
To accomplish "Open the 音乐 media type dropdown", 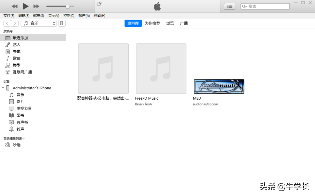I will coord(38,23).
